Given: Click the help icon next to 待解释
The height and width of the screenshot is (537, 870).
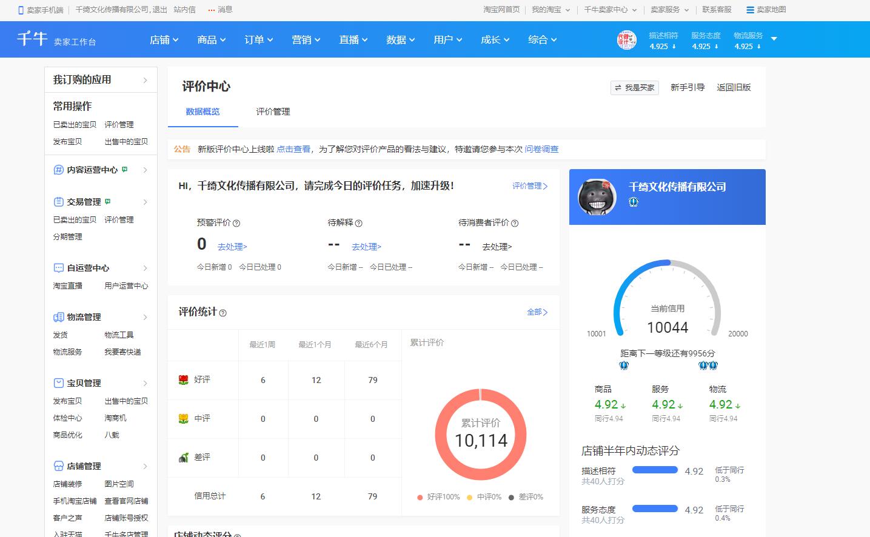Looking at the screenshot, I should pos(358,223).
